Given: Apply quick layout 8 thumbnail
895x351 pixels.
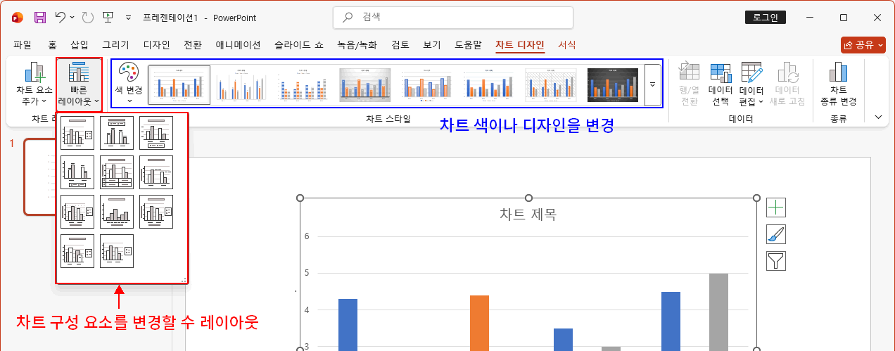Looking at the screenshot, I should (x=117, y=212).
